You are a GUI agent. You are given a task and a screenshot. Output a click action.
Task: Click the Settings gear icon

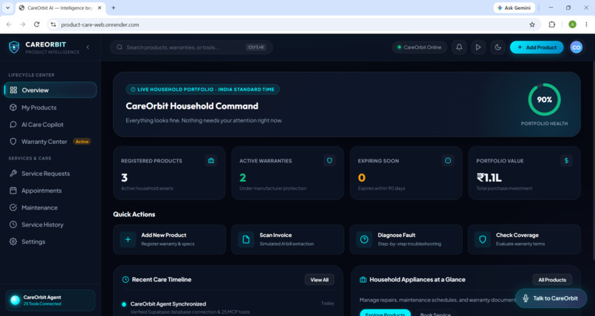click(13, 241)
